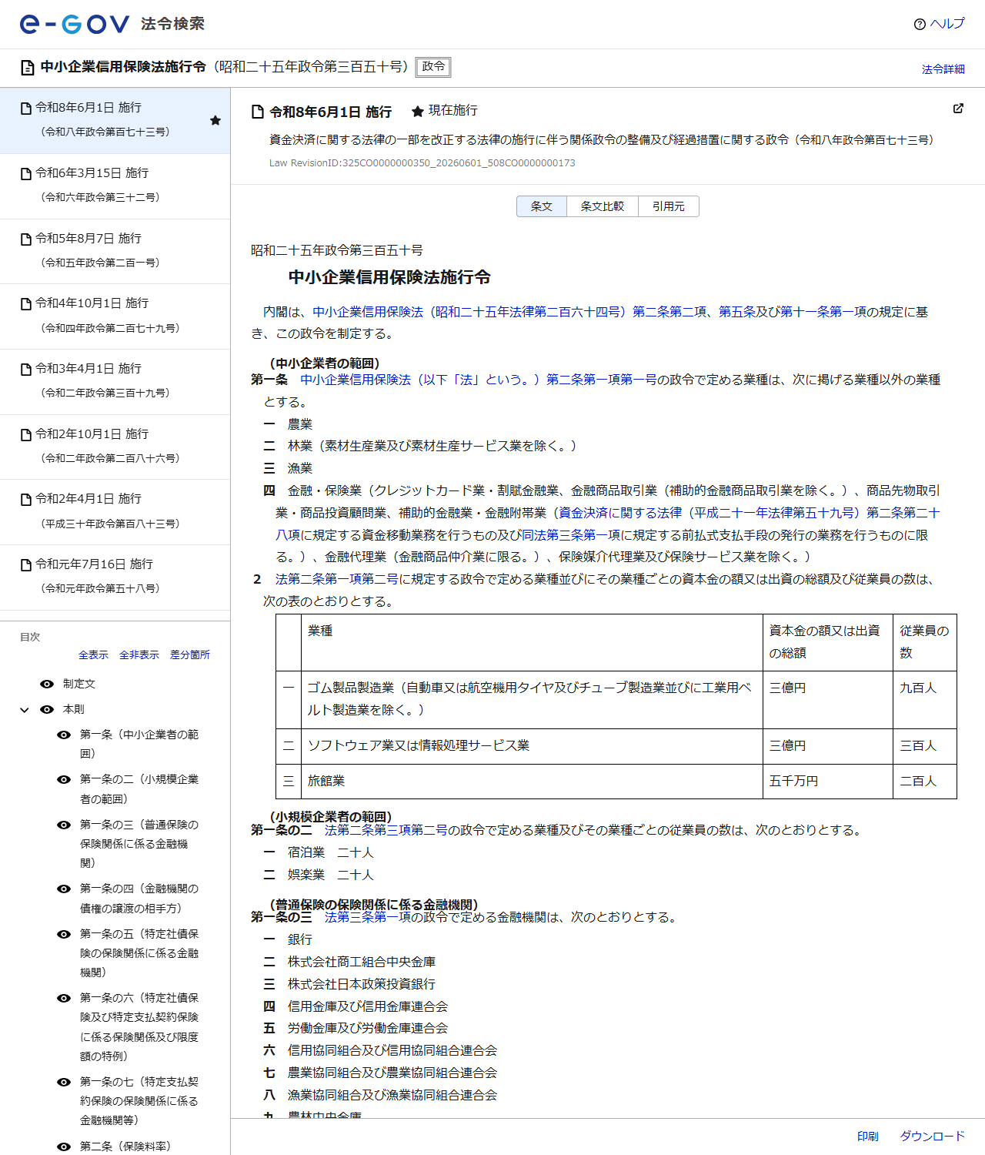Click the document icon for 令和2年4月1日 施行
This screenshot has height=1155, width=985.
[x=26, y=500]
